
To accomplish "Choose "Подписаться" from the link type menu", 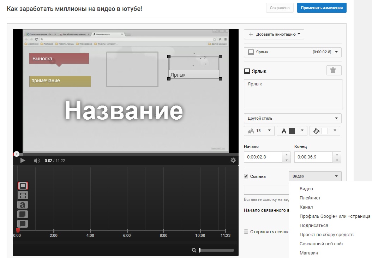I will [x=314, y=226].
